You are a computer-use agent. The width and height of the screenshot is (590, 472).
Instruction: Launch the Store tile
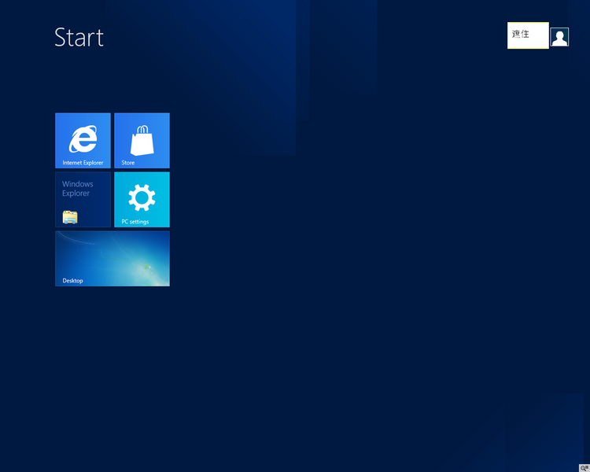pos(142,140)
